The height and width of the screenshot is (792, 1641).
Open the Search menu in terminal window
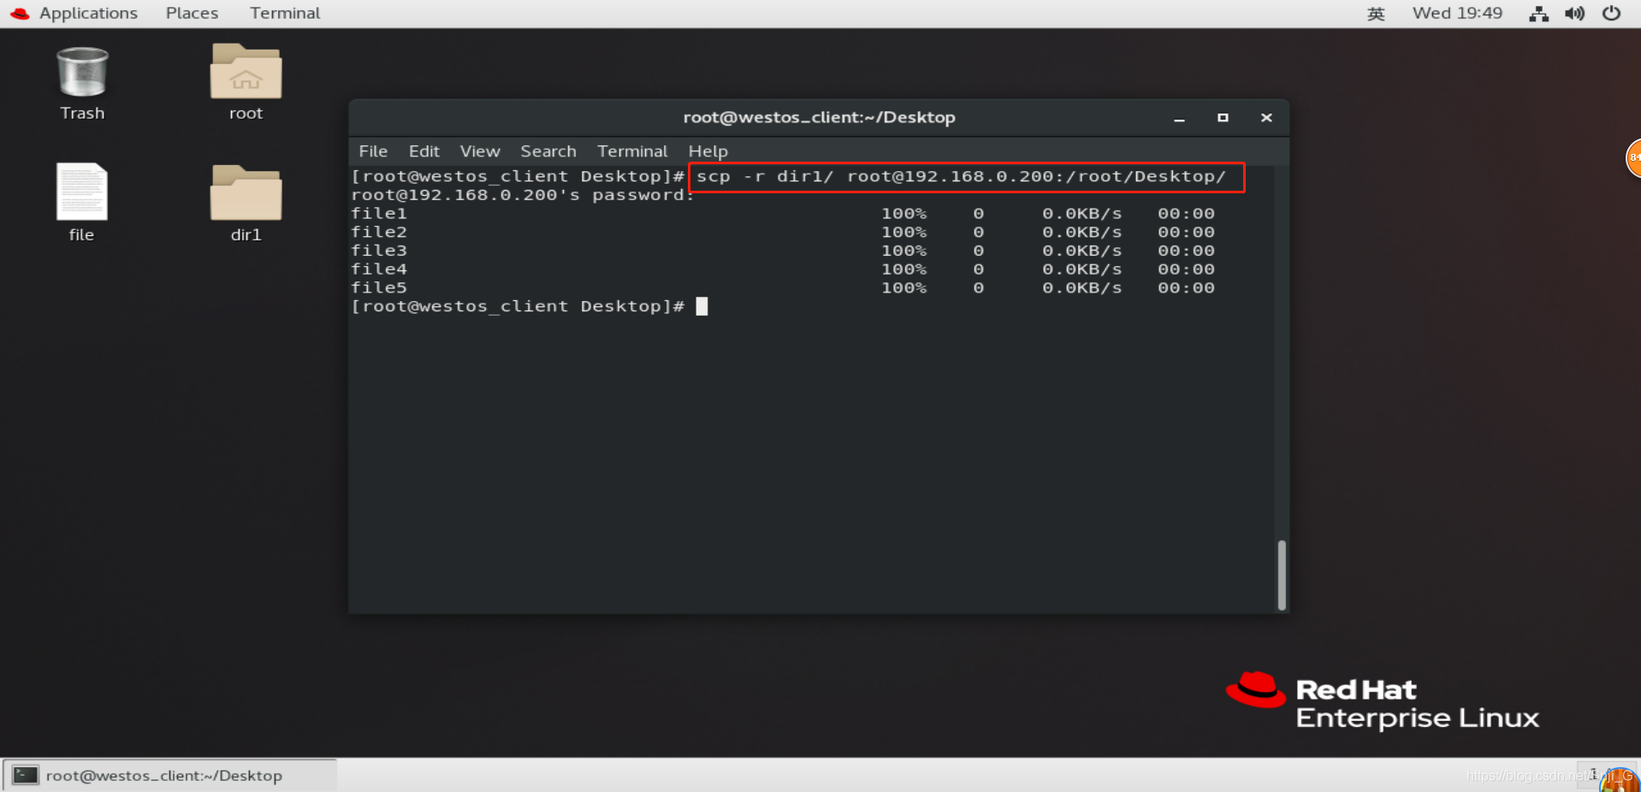[548, 151]
